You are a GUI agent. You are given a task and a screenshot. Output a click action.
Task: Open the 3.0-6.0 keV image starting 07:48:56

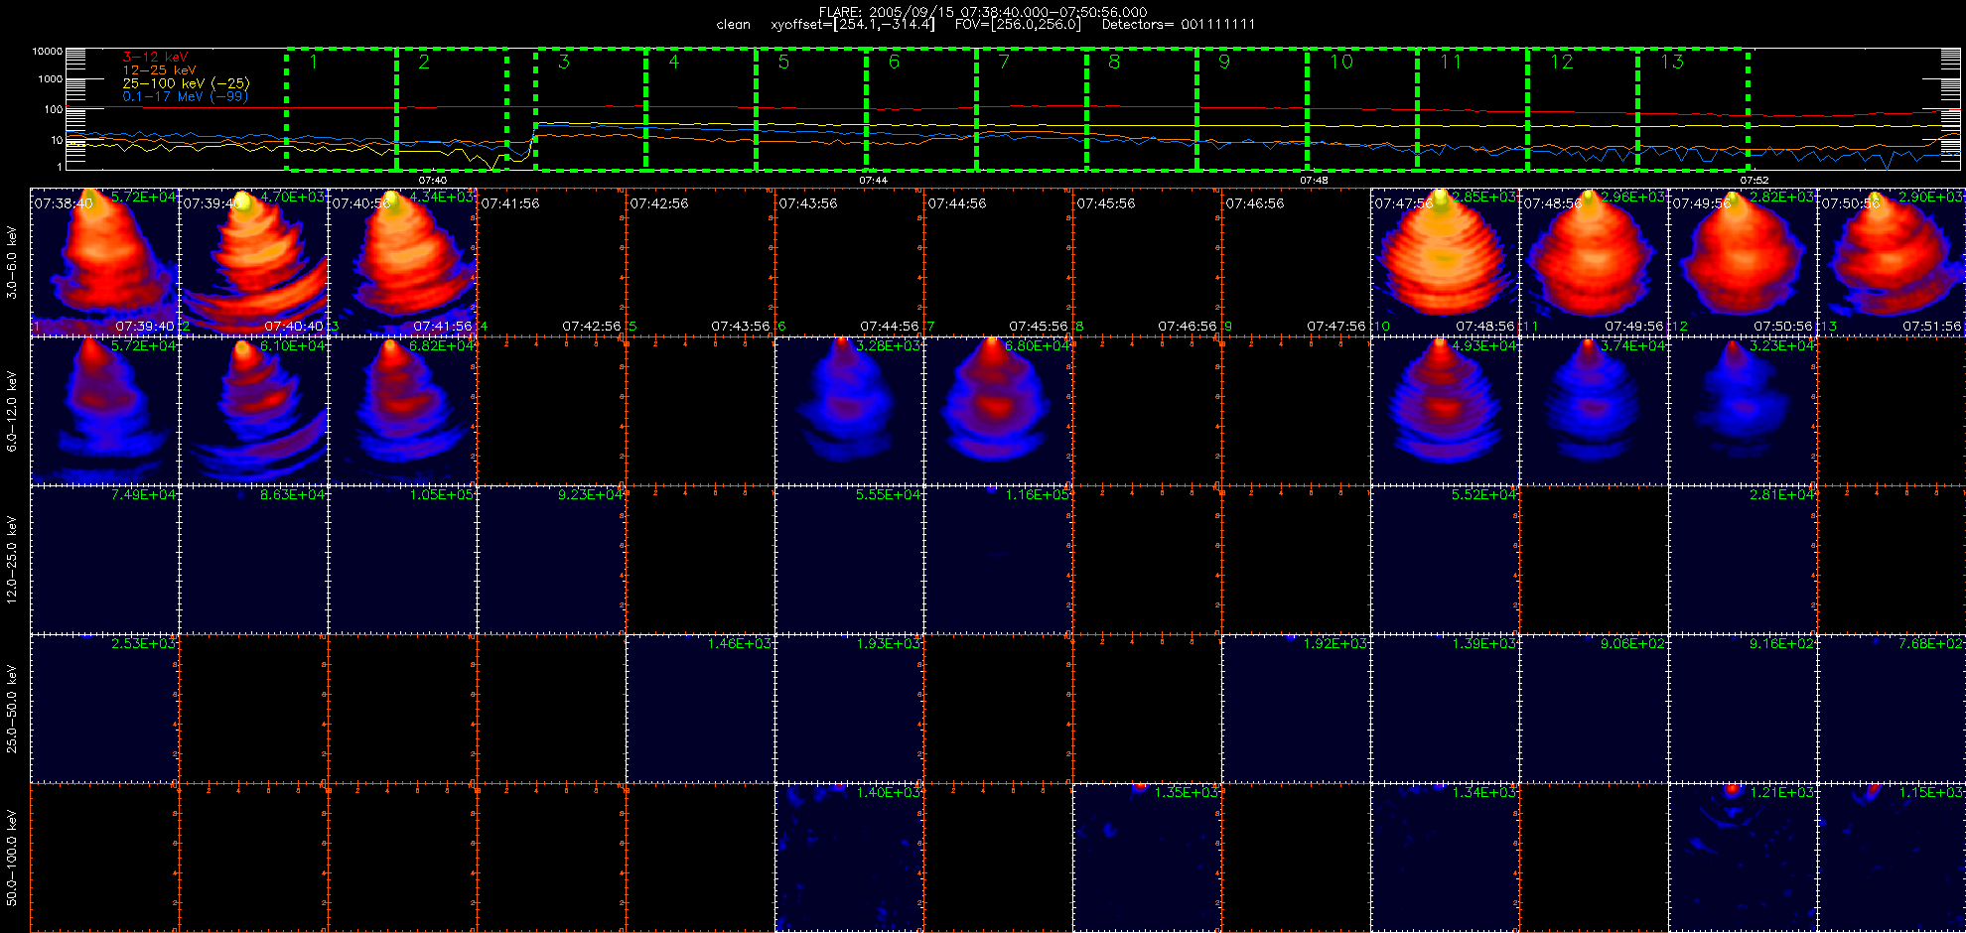1594,262
